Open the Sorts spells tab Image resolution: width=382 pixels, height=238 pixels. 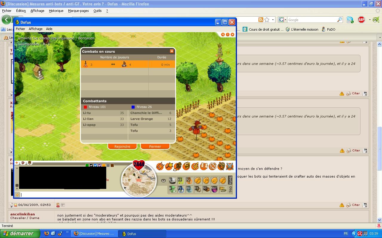click(230, 180)
